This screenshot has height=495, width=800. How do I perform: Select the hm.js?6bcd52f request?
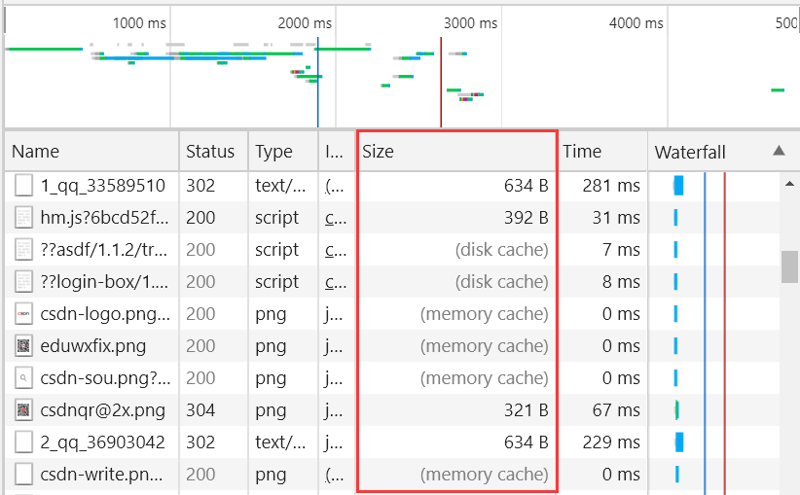click(x=104, y=218)
